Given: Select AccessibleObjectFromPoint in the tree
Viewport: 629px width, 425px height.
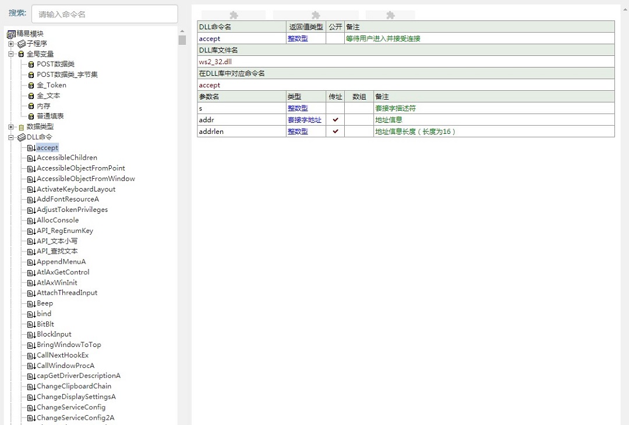Looking at the screenshot, I should pyautogui.click(x=80, y=168).
